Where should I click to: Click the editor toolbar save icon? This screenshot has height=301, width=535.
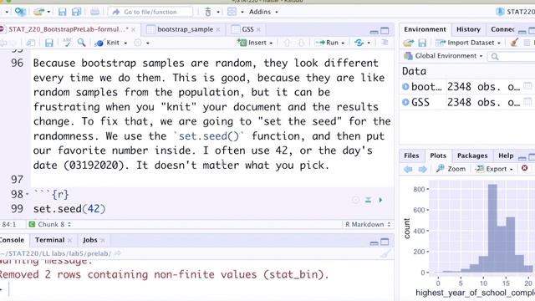click(x=49, y=43)
